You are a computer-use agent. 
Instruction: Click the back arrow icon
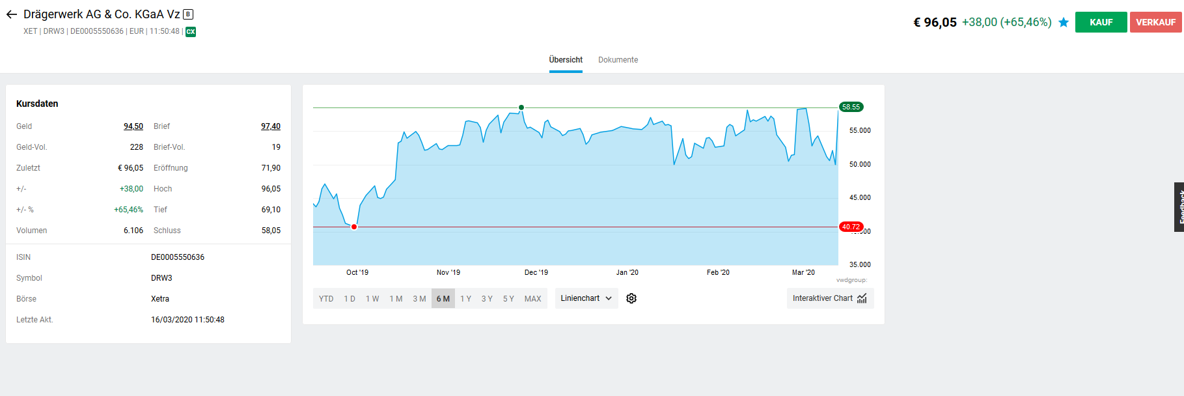(12, 14)
